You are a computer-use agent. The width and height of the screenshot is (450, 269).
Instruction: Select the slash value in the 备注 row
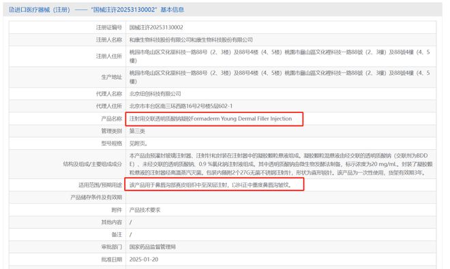pyautogui.click(x=131, y=234)
